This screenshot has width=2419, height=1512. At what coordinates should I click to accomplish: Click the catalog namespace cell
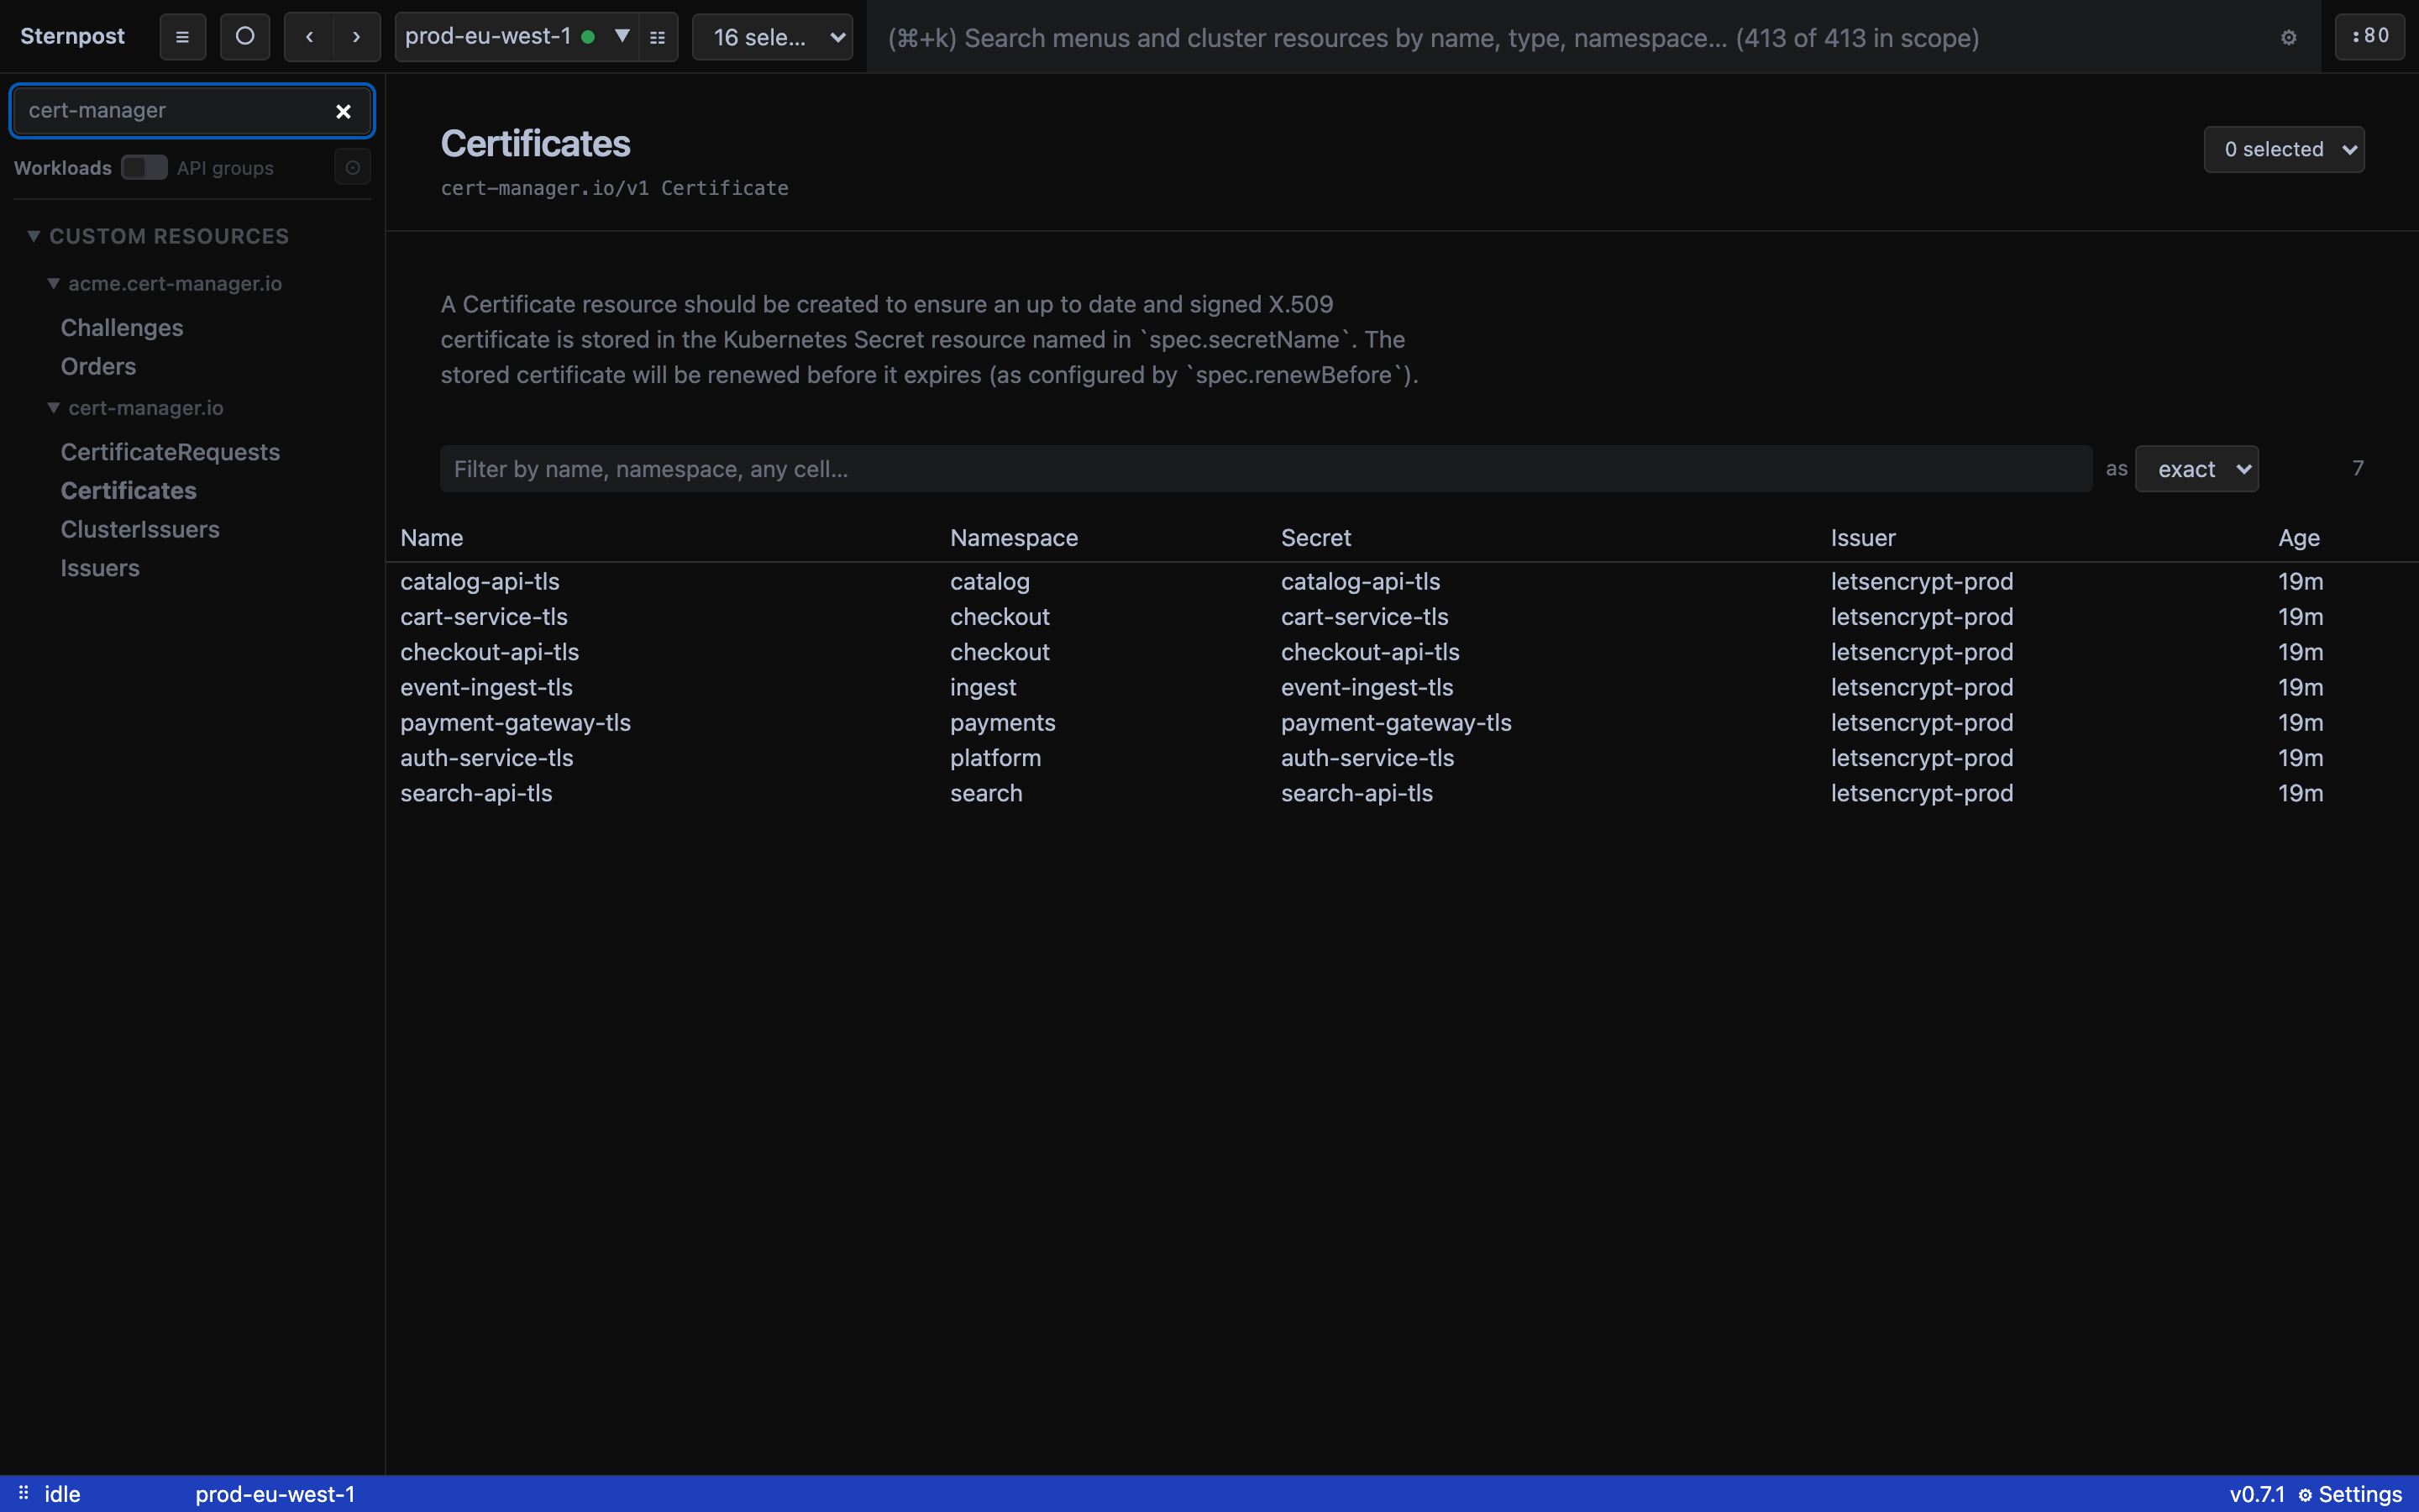click(x=989, y=582)
